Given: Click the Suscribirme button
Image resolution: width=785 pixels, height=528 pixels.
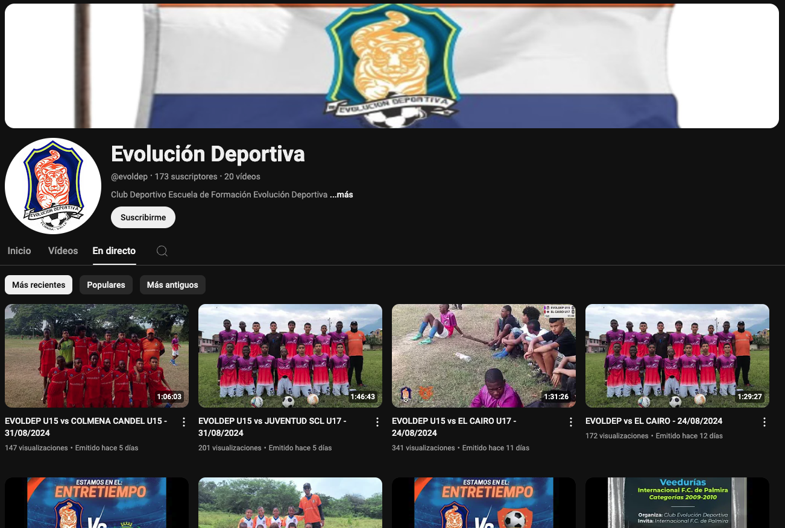Looking at the screenshot, I should coord(143,217).
